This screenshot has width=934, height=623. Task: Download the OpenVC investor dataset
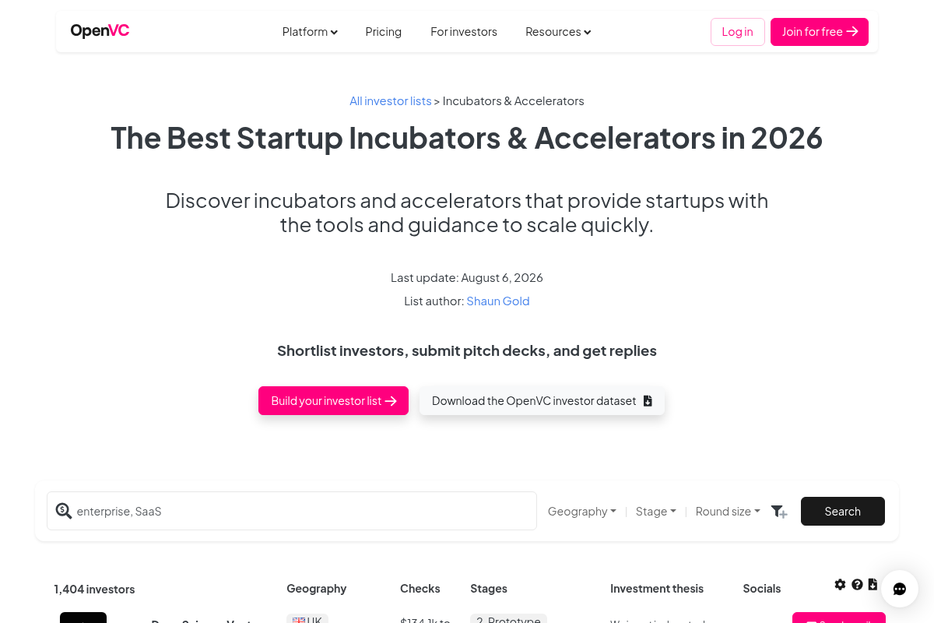542,401
